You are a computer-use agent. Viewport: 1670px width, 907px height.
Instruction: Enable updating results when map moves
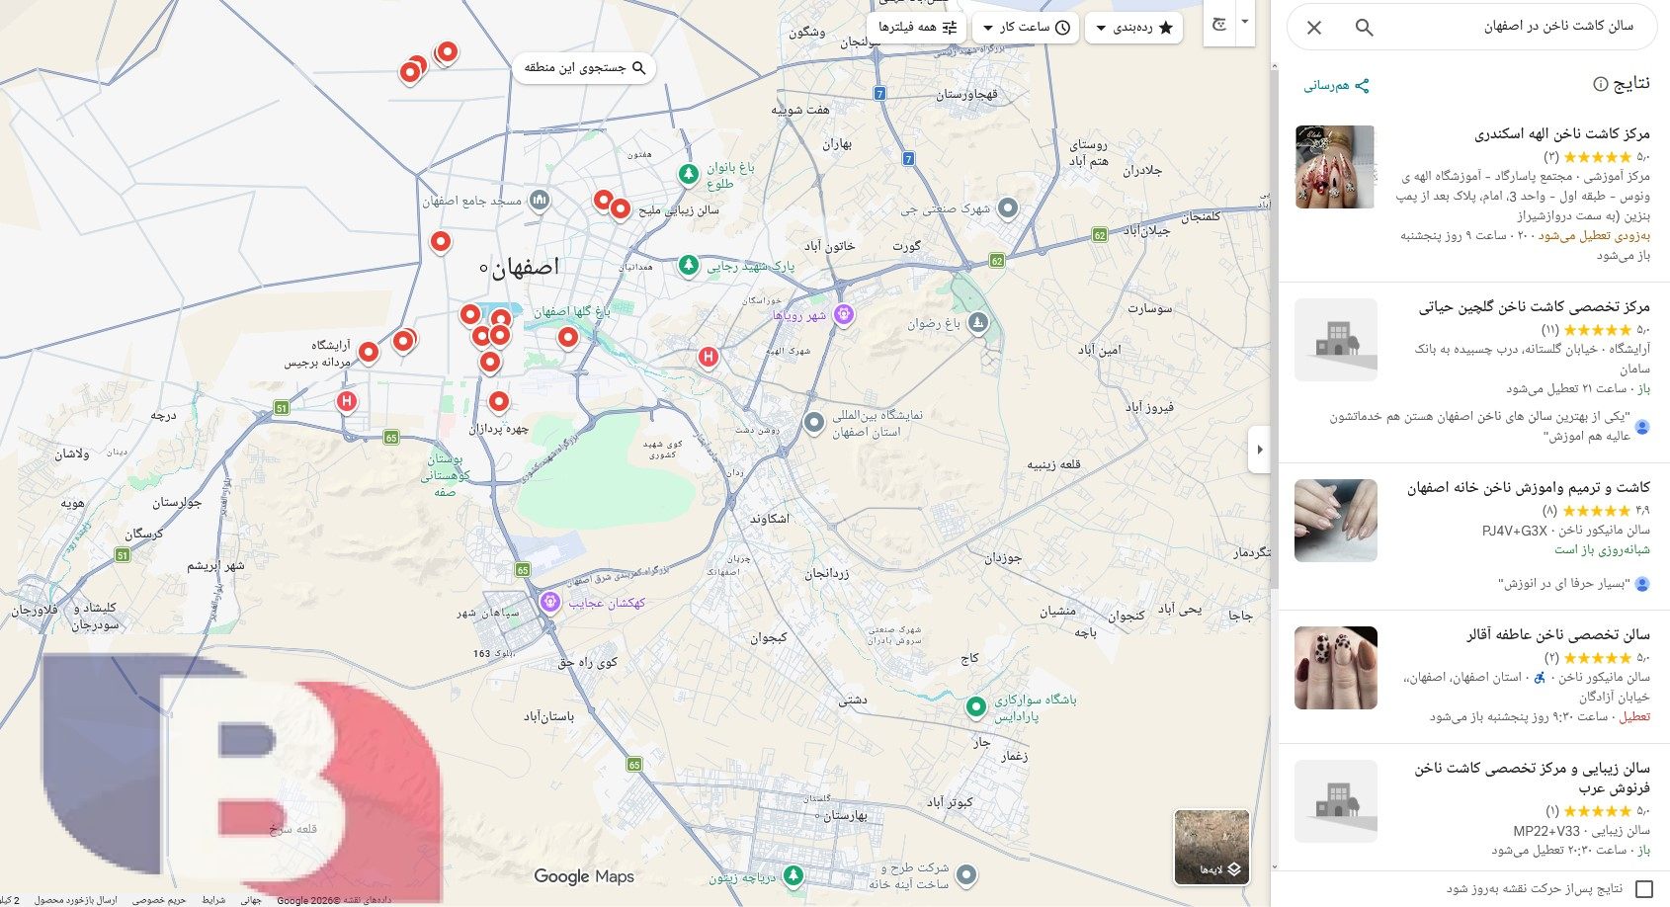[x=1644, y=889]
